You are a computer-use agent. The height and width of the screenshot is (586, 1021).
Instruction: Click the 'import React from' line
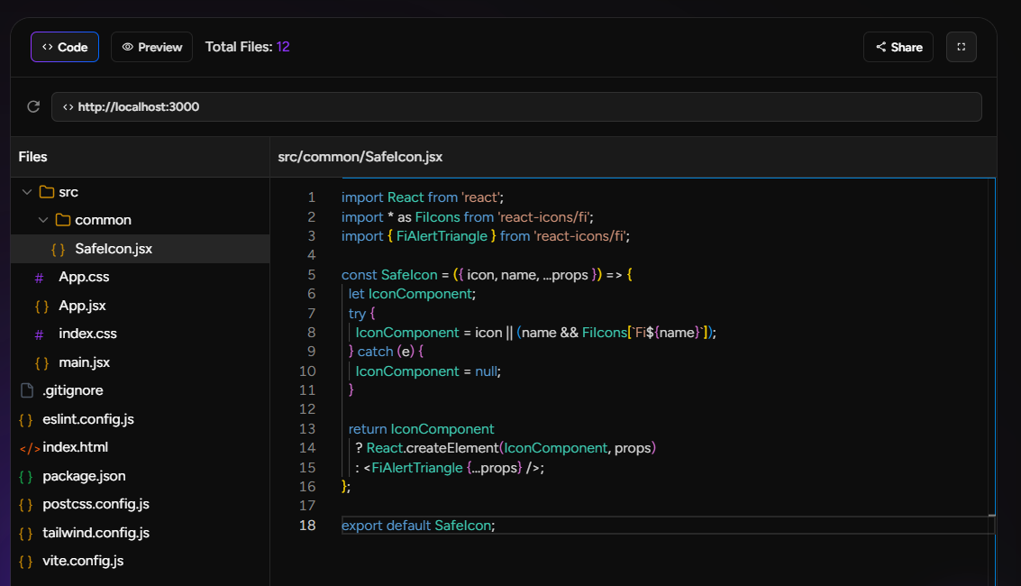pyautogui.click(x=423, y=197)
